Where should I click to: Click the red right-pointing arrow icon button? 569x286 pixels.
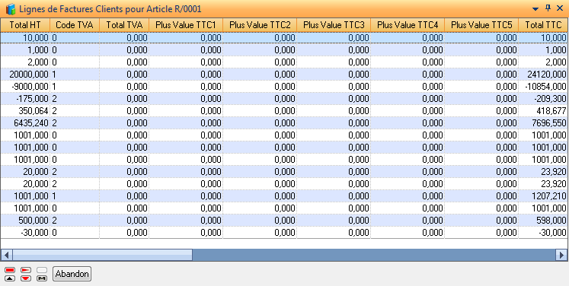tap(26, 270)
